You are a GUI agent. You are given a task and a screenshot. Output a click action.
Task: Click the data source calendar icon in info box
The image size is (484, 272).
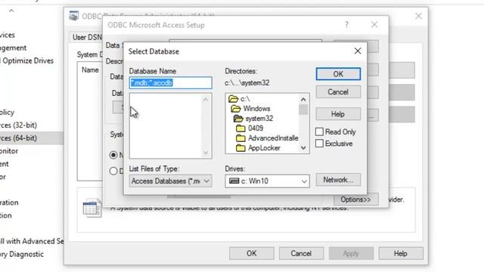[92, 209]
